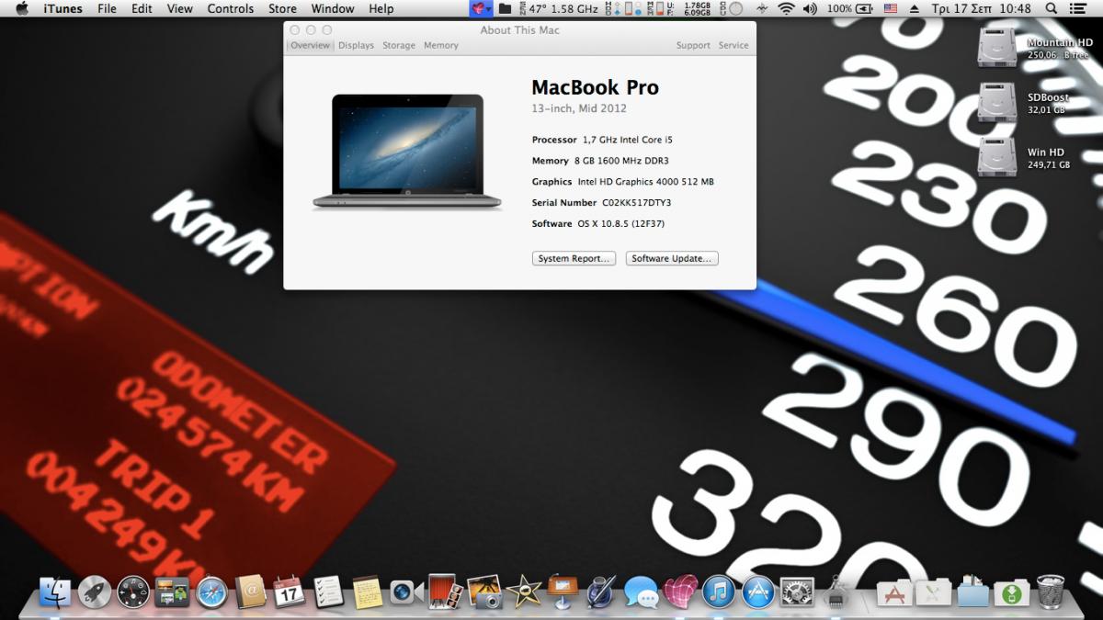This screenshot has width=1103, height=620.
Task: Switch to the Storage tab
Action: 399,45
